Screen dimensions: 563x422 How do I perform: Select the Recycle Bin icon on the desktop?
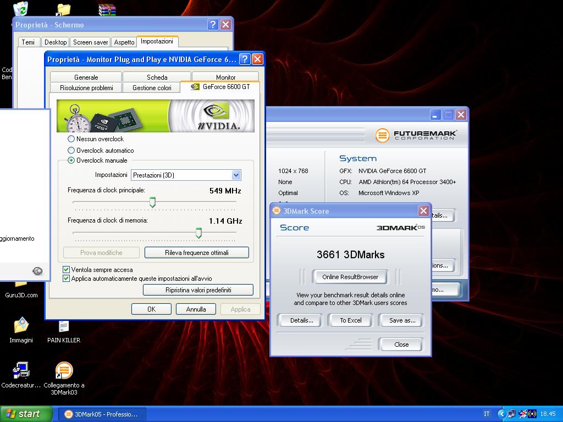pyautogui.click(x=21, y=9)
